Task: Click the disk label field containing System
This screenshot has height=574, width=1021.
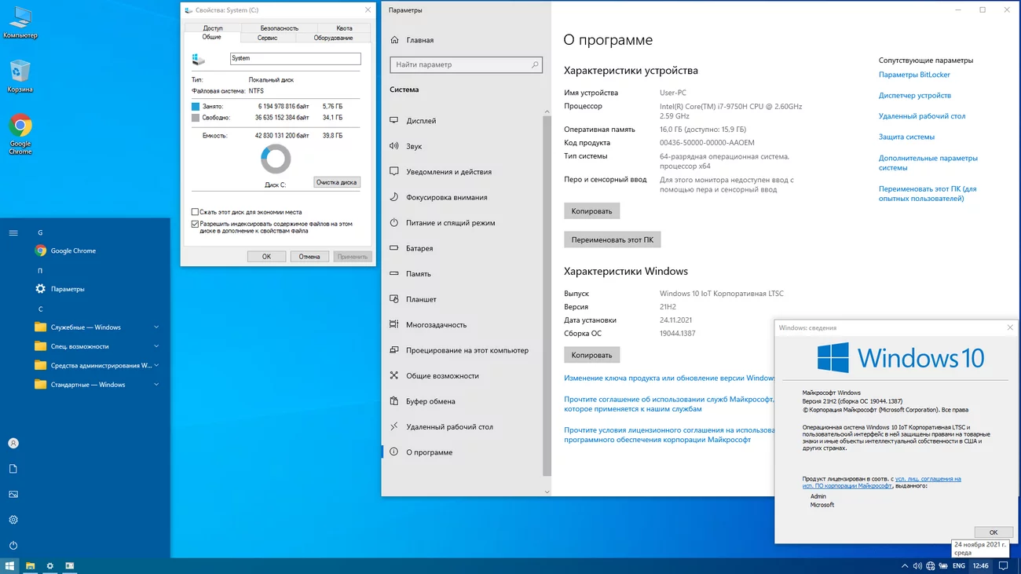Action: pos(295,59)
